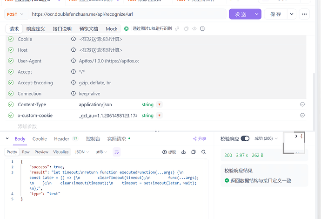Switch to the 接口说明 tab
The height and width of the screenshot is (219, 321).
pos(62,29)
